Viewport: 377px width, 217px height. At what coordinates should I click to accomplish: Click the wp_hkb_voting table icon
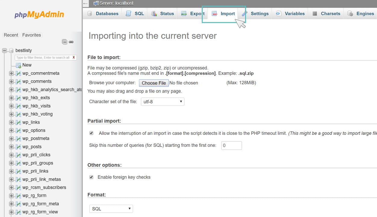coord(18,114)
